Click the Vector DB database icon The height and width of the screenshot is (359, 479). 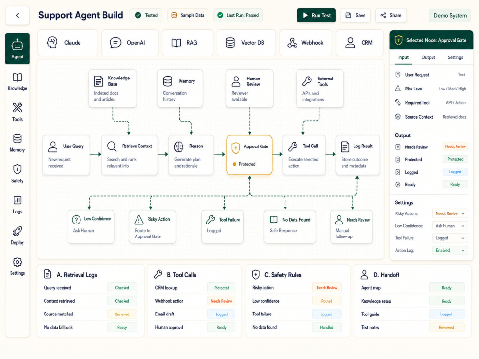230,43
